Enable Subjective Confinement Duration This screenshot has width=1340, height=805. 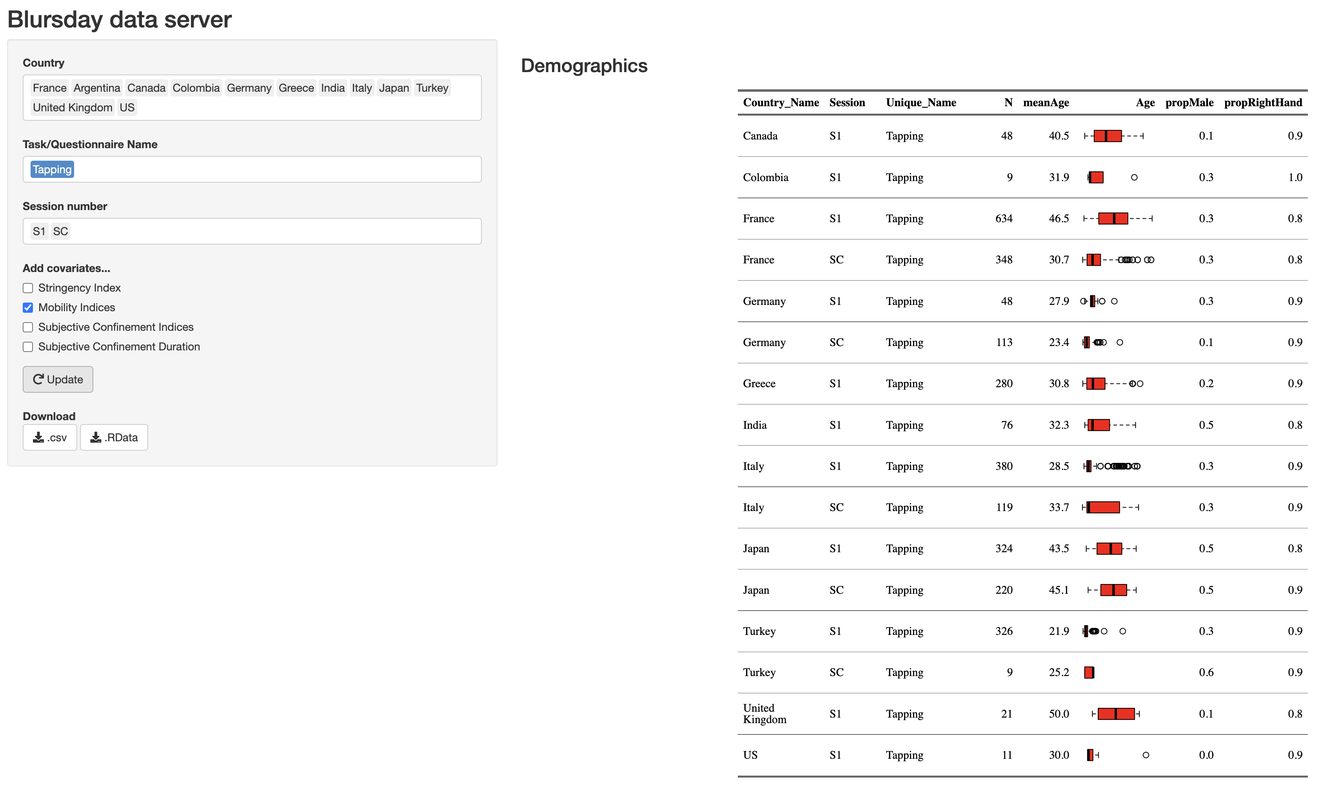pos(28,346)
